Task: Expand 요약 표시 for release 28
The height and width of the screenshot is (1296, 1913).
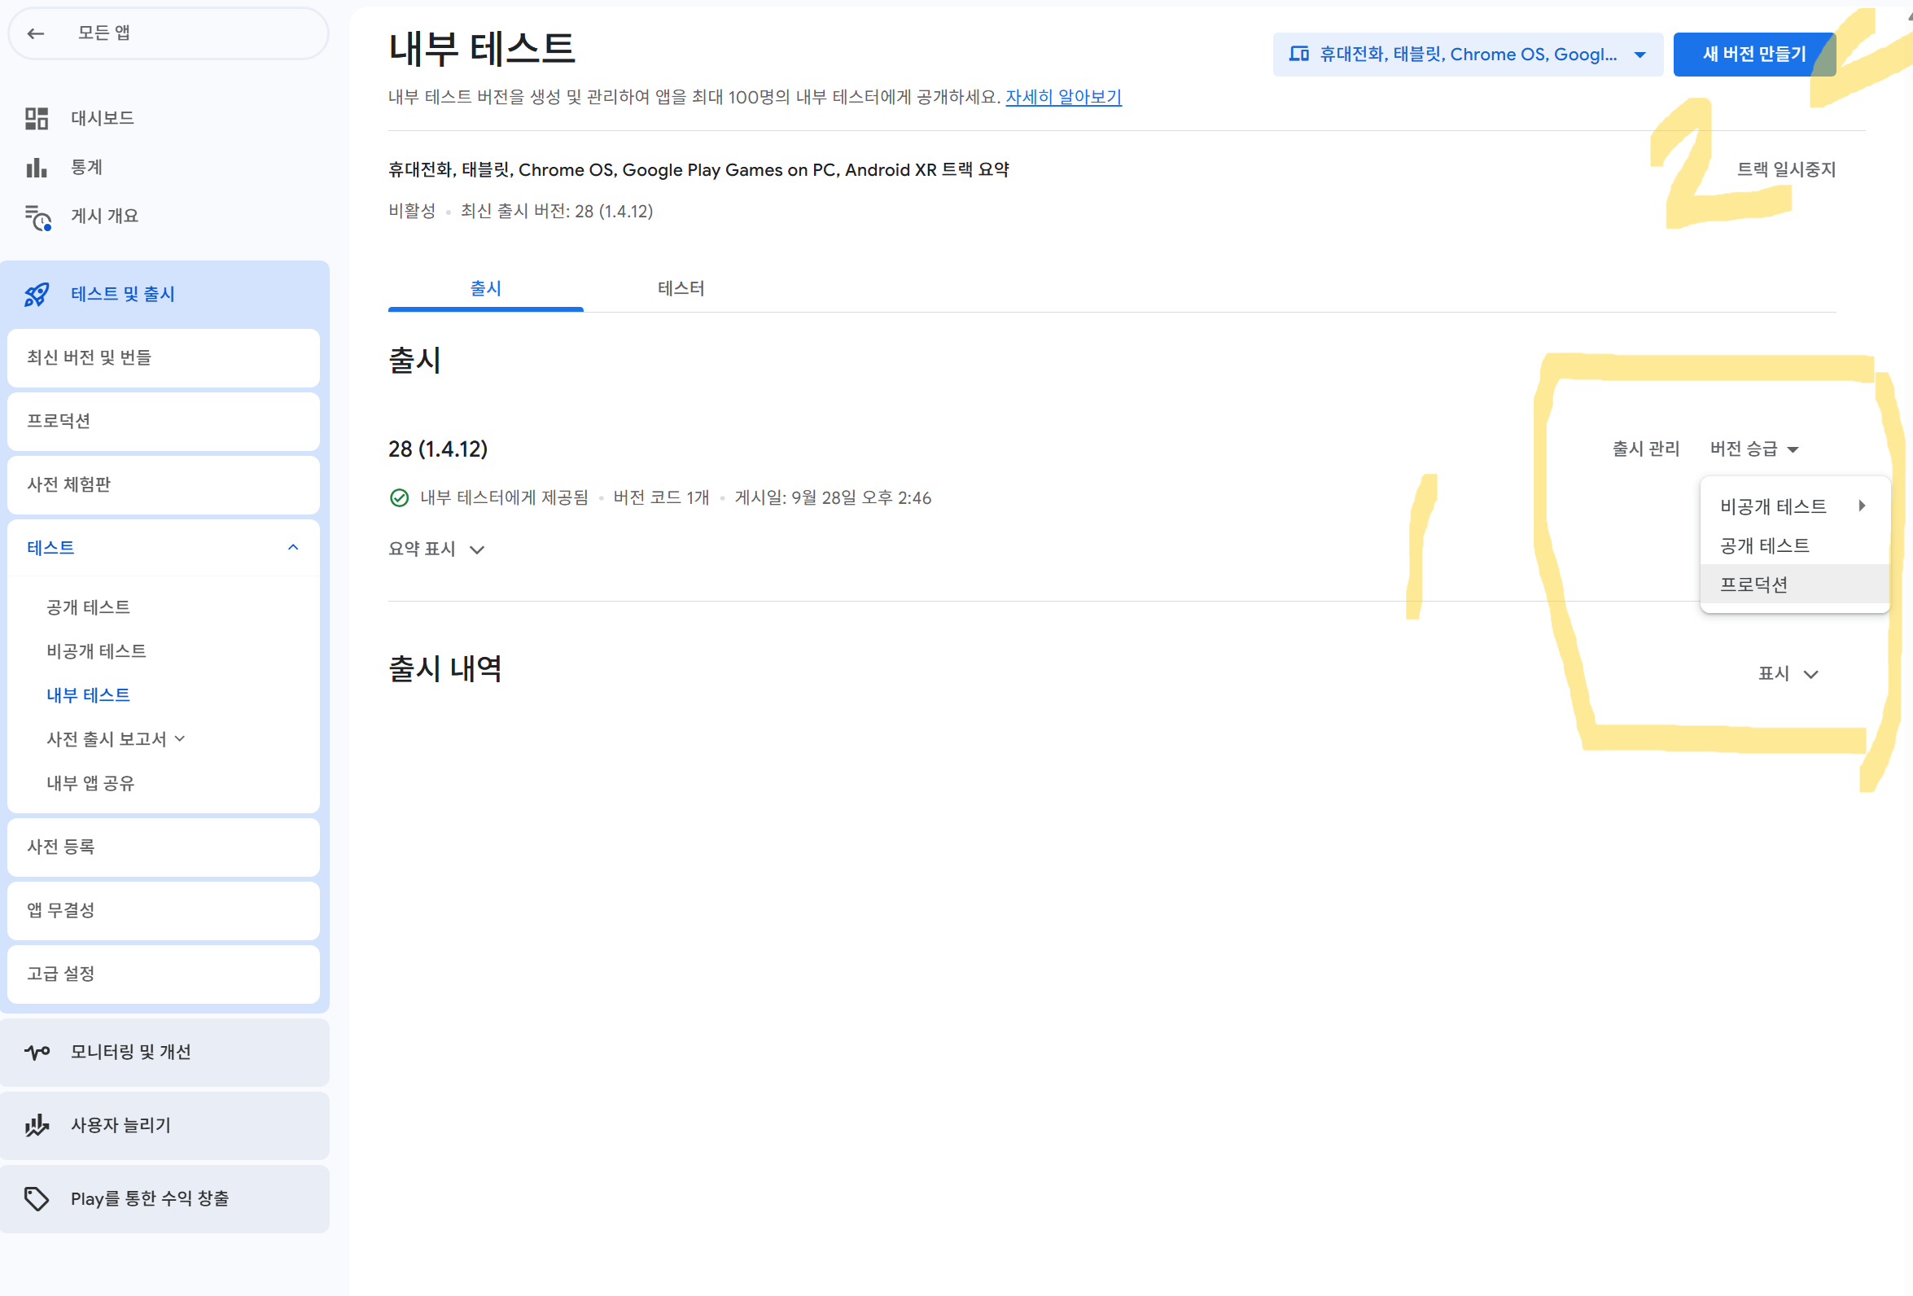Action: tap(436, 549)
